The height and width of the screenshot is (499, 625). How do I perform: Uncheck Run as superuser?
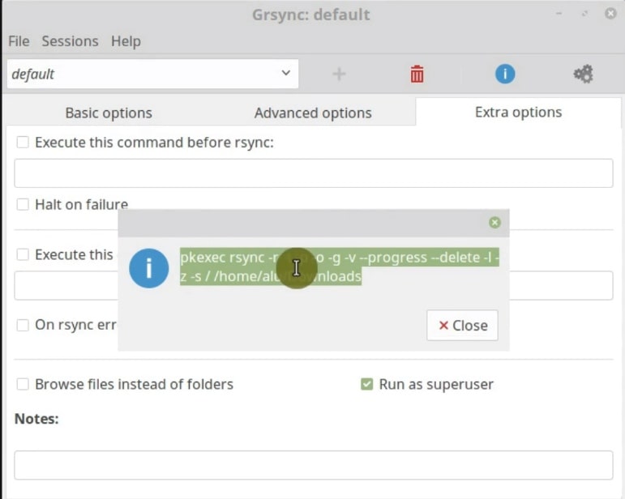366,384
